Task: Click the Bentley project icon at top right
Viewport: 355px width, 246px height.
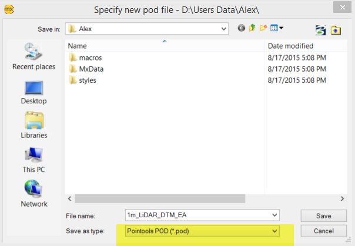Action: pyautogui.click(x=320, y=30)
